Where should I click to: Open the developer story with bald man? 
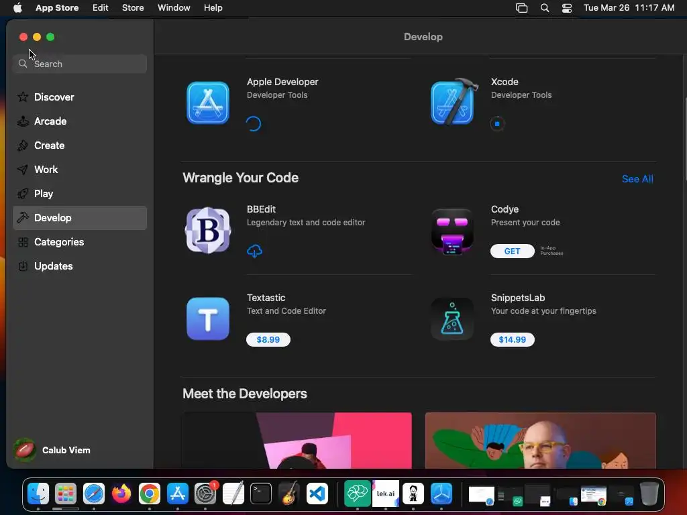pos(541,440)
